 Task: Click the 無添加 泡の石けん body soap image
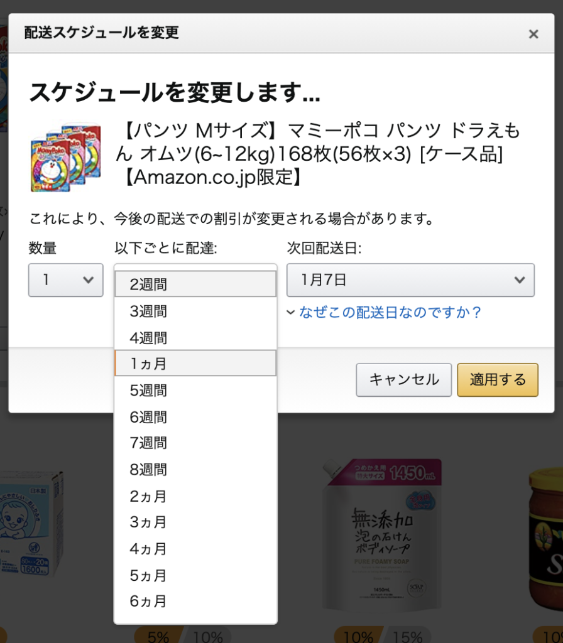[383, 534]
